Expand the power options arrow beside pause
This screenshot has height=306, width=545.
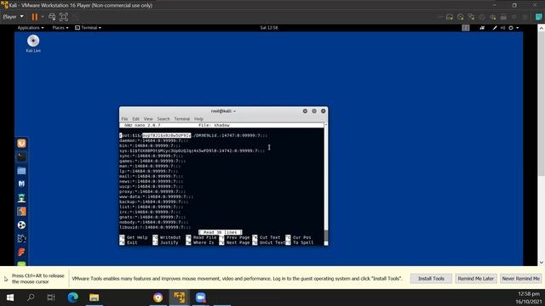[43, 17]
